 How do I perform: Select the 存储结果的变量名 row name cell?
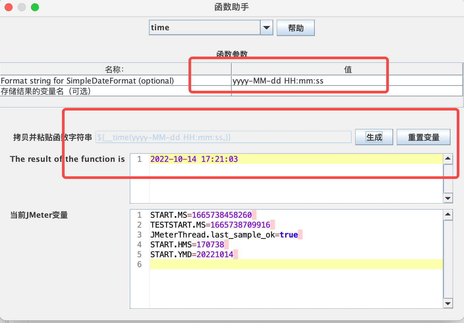(x=116, y=91)
